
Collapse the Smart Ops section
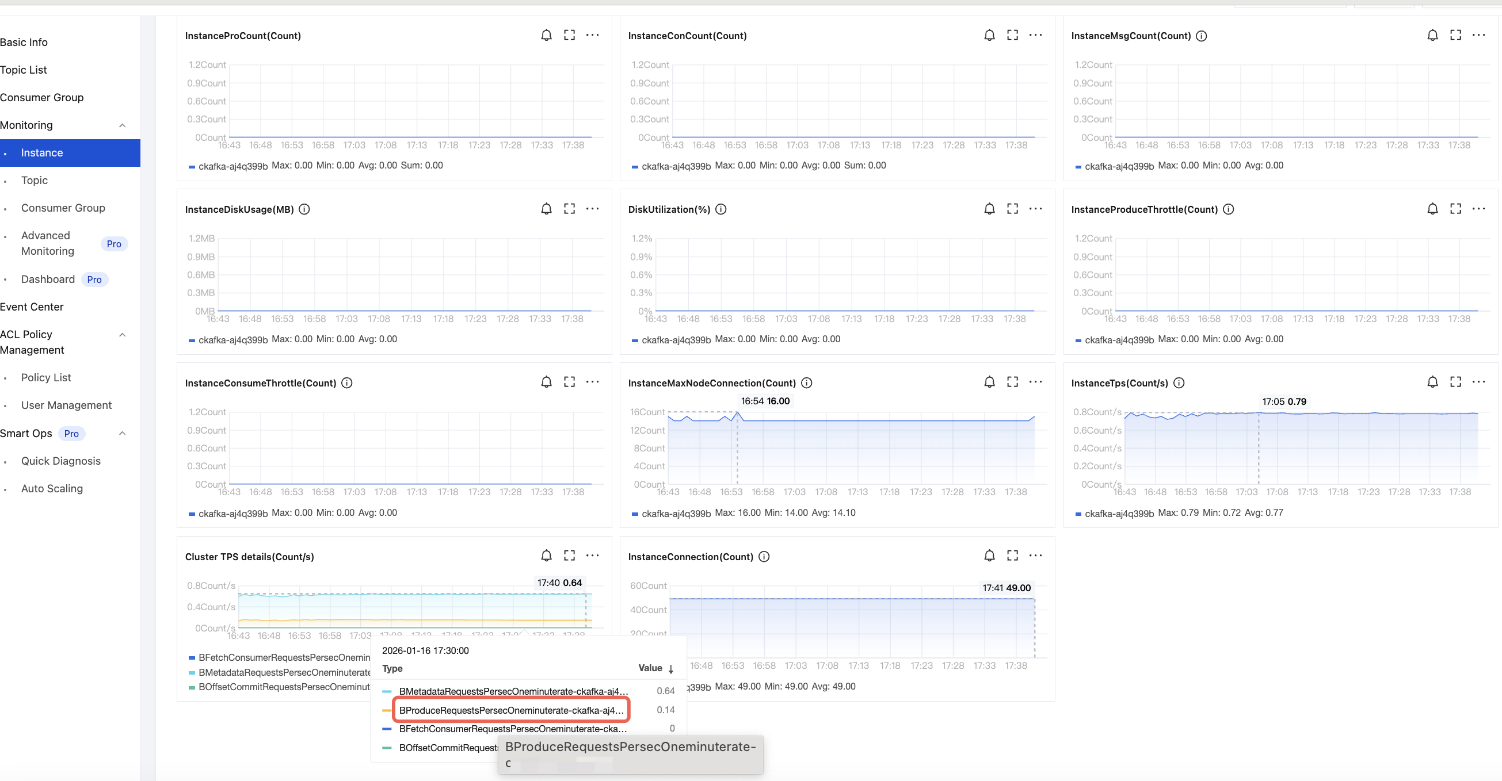click(122, 433)
